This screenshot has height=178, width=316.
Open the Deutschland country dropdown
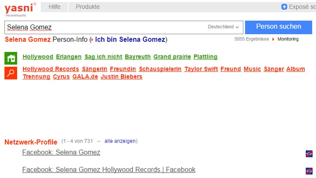click(223, 27)
